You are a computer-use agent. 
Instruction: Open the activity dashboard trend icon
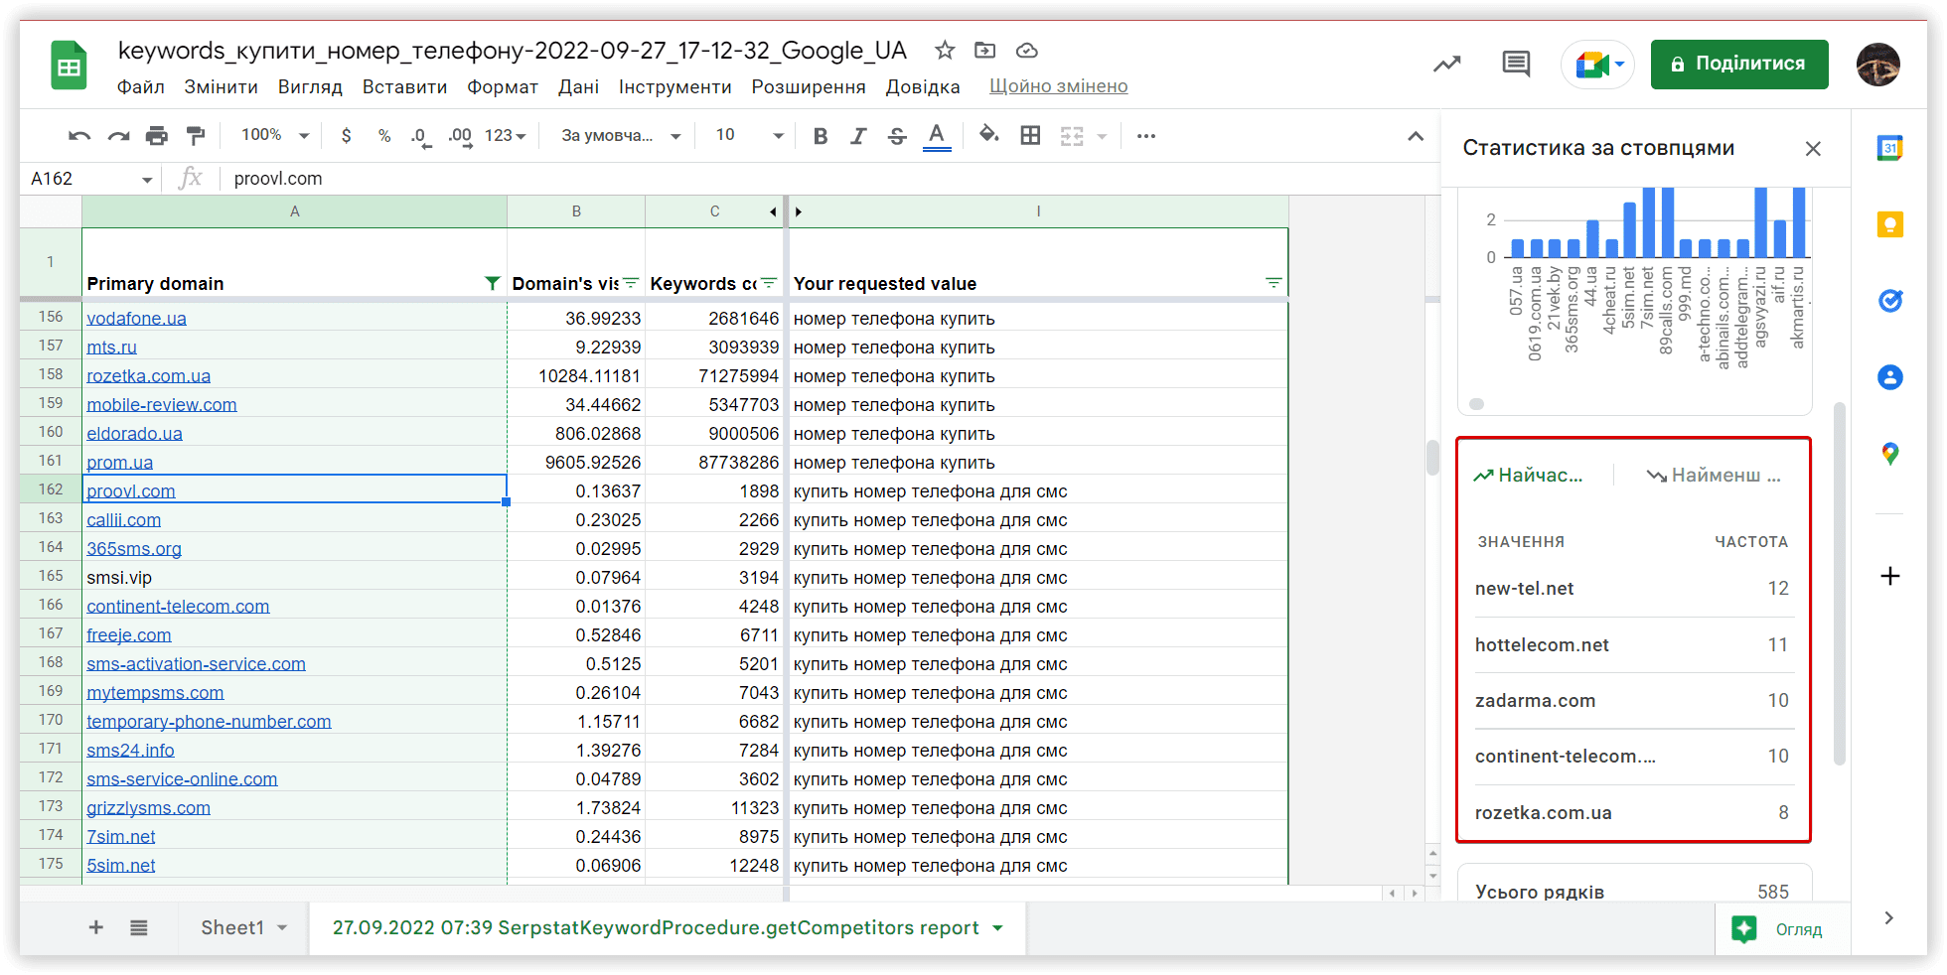[1447, 65]
